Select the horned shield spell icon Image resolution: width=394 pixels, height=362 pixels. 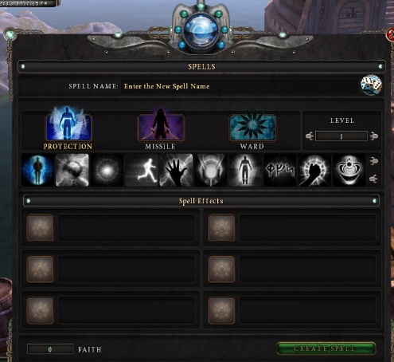click(210, 170)
